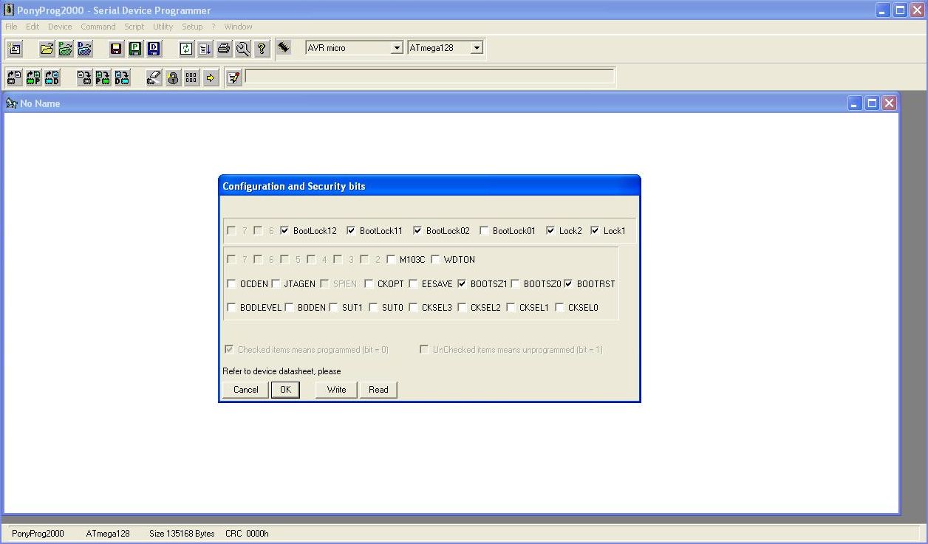This screenshot has width=928, height=544.
Task: Click the note text field in the toolbar
Action: coord(429,77)
